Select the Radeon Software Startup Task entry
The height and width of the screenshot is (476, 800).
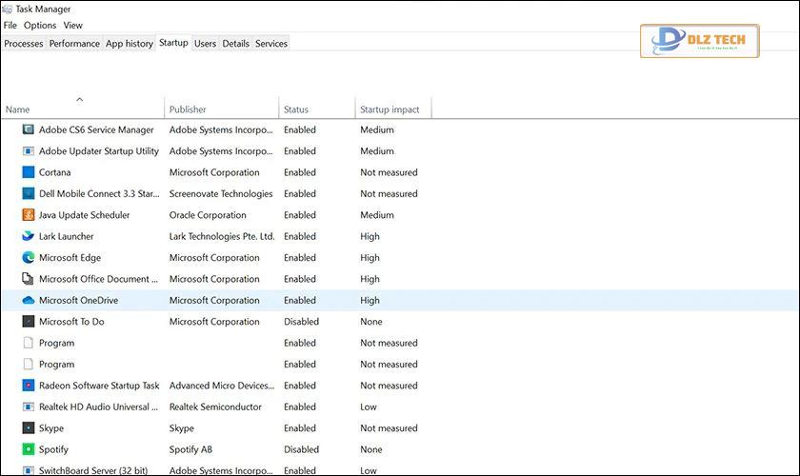(x=99, y=386)
